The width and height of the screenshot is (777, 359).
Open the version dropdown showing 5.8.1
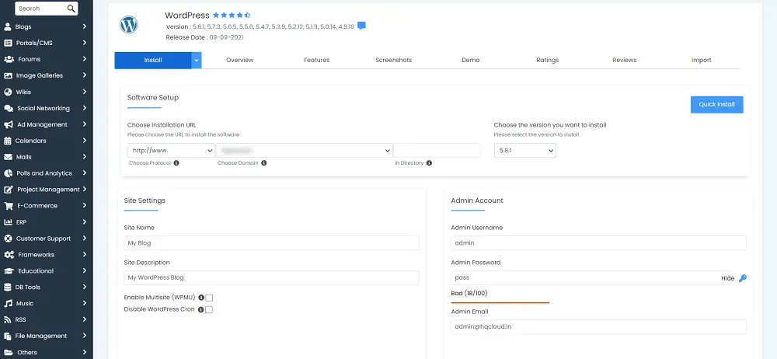pyautogui.click(x=524, y=151)
